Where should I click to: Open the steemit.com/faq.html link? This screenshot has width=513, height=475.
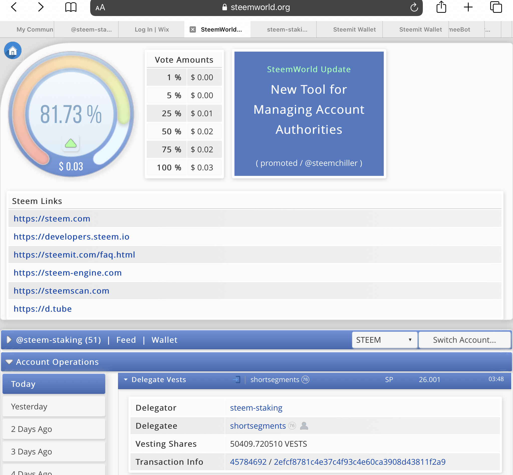(74, 255)
